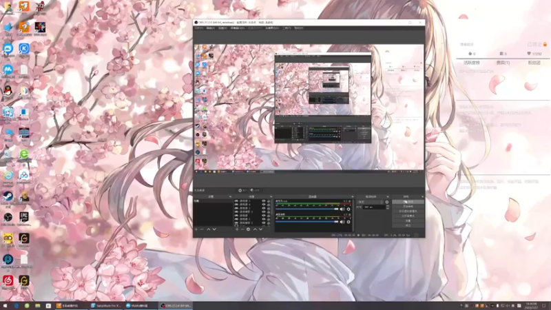Open the Edit menu in OBS
This screenshot has height=310, width=551.
pyautogui.click(x=211, y=28)
